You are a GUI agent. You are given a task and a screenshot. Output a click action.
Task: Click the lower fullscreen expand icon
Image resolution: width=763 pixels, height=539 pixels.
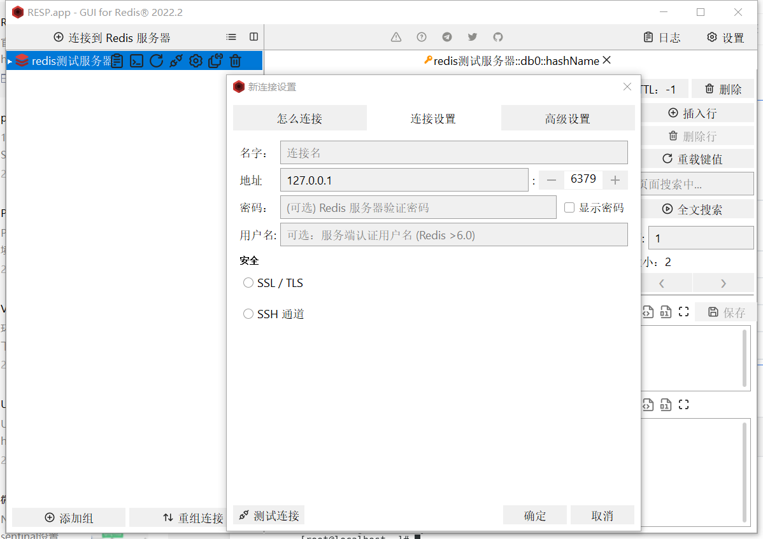tap(683, 404)
